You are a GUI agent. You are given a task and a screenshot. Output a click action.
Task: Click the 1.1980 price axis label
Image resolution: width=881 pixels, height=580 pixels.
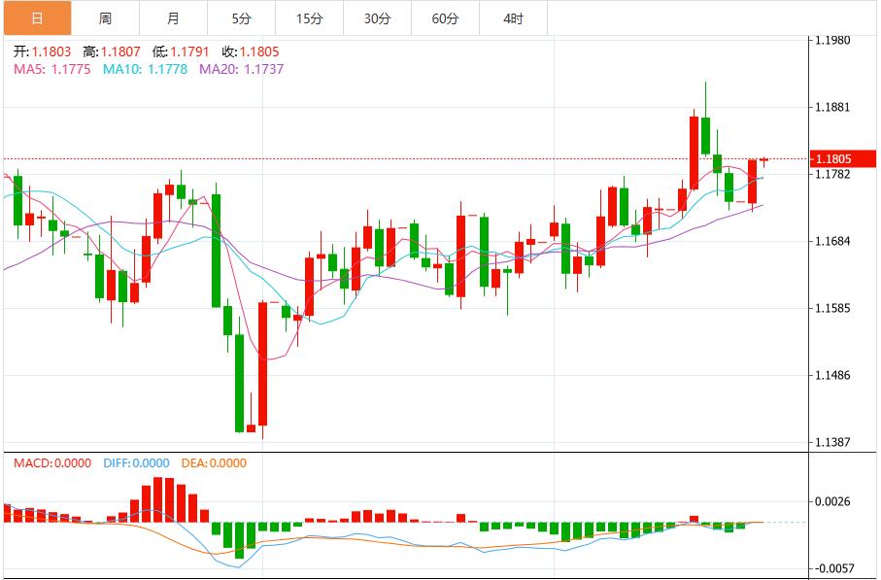pyautogui.click(x=831, y=41)
